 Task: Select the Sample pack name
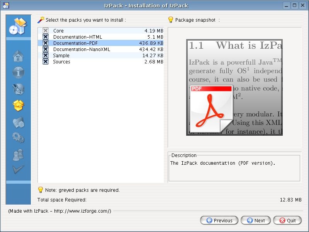pyautogui.click(x=61, y=56)
